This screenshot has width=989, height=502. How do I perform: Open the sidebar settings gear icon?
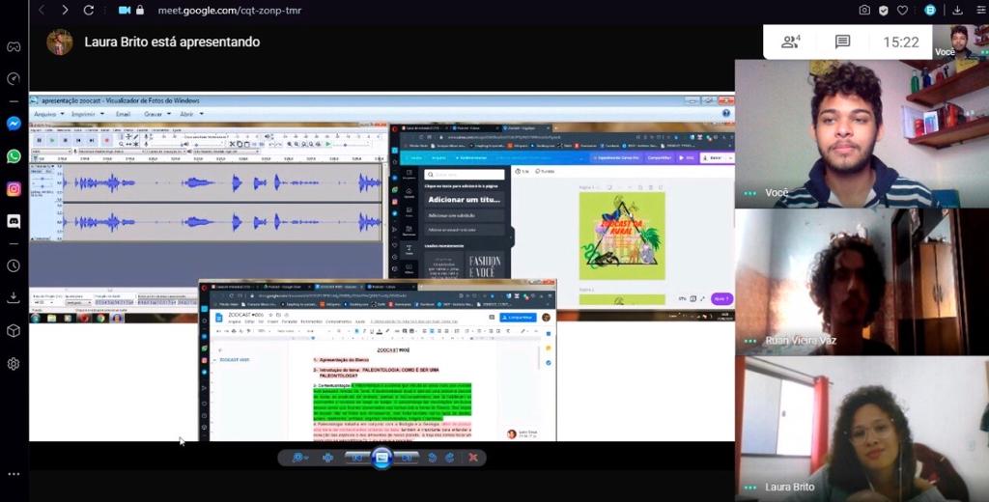coord(14,364)
